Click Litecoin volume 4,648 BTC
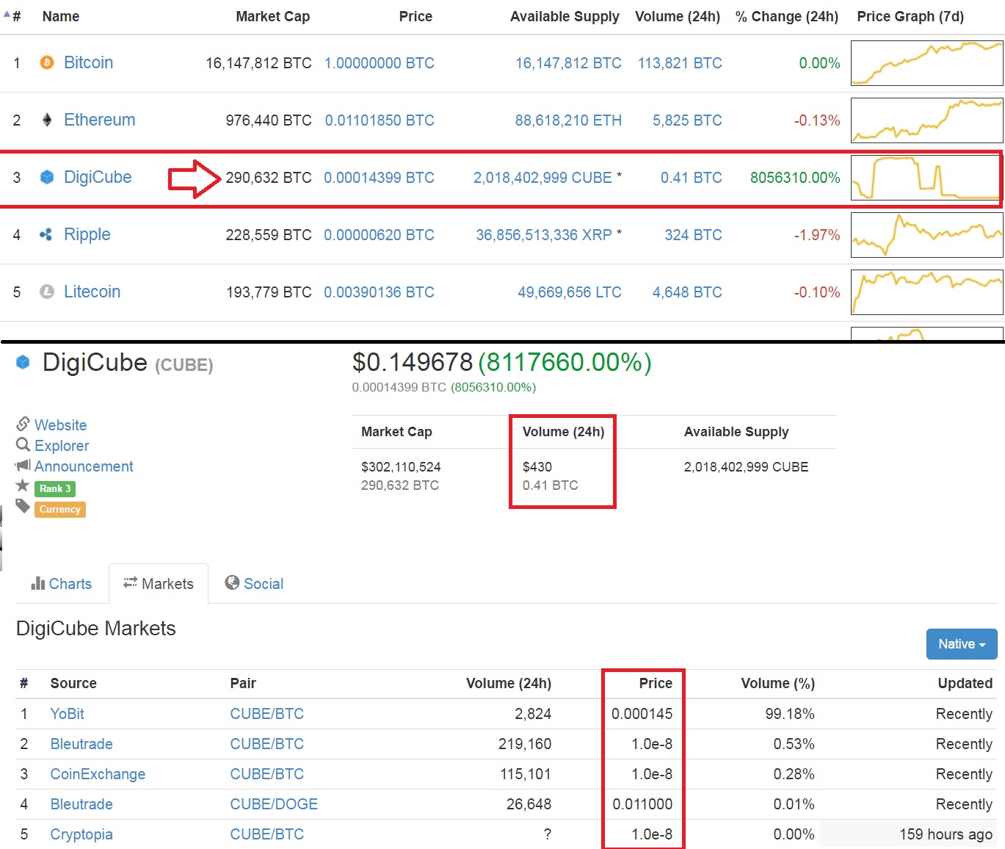1005x849 pixels. [687, 292]
